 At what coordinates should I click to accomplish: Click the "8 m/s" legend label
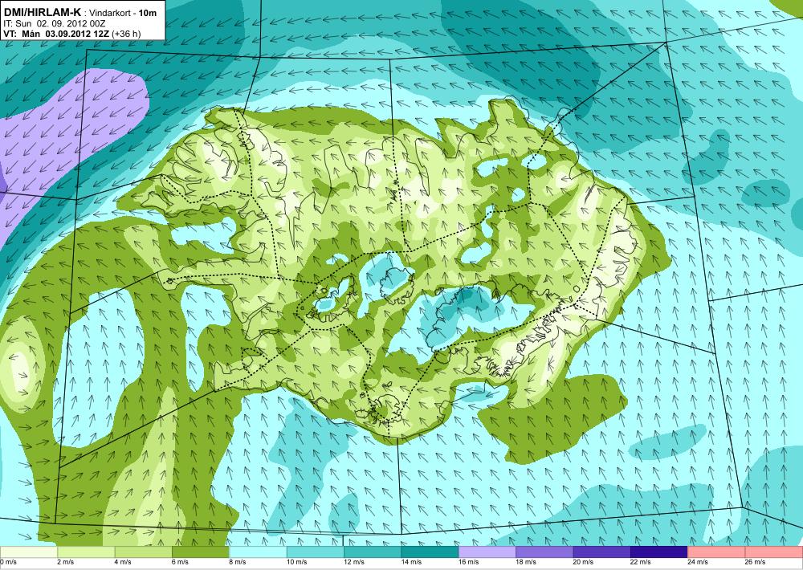238,562
